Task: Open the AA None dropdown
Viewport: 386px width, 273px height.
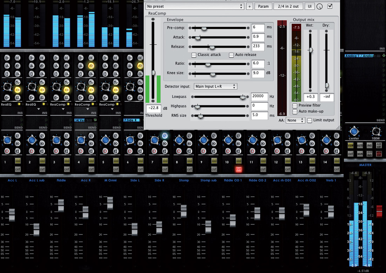Action: pyautogui.click(x=295, y=120)
